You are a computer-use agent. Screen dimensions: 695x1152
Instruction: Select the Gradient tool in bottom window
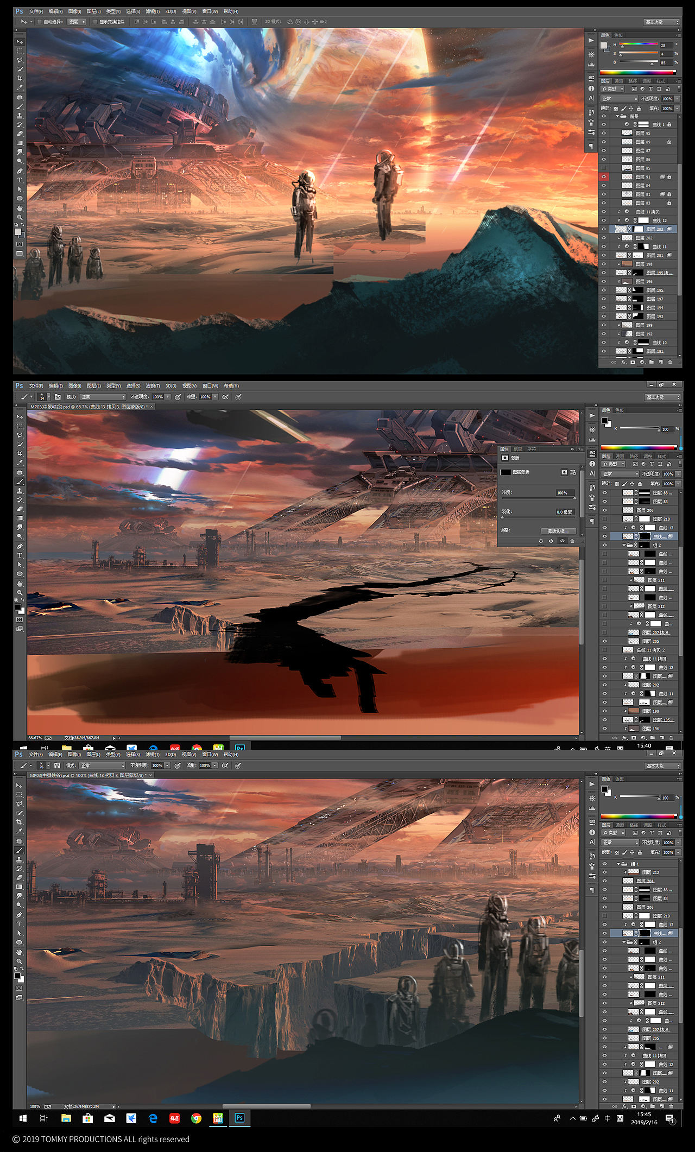pyautogui.click(x=20, y=887)
